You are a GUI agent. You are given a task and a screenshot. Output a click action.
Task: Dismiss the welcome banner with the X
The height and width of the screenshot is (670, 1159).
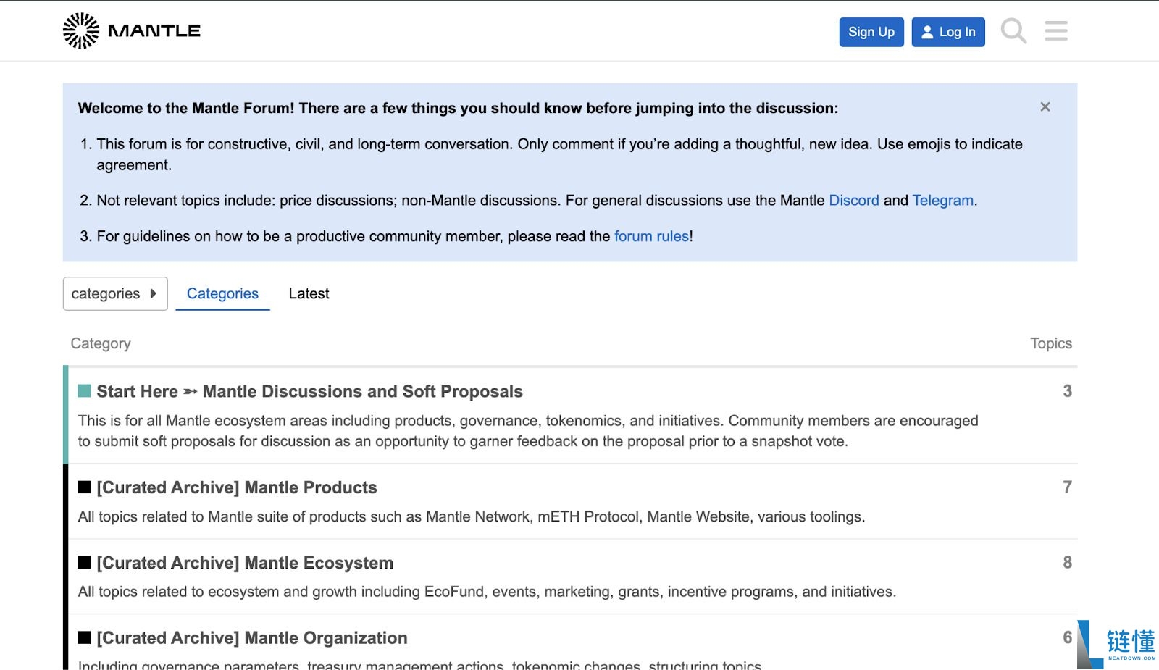[x=1045, y=107]
